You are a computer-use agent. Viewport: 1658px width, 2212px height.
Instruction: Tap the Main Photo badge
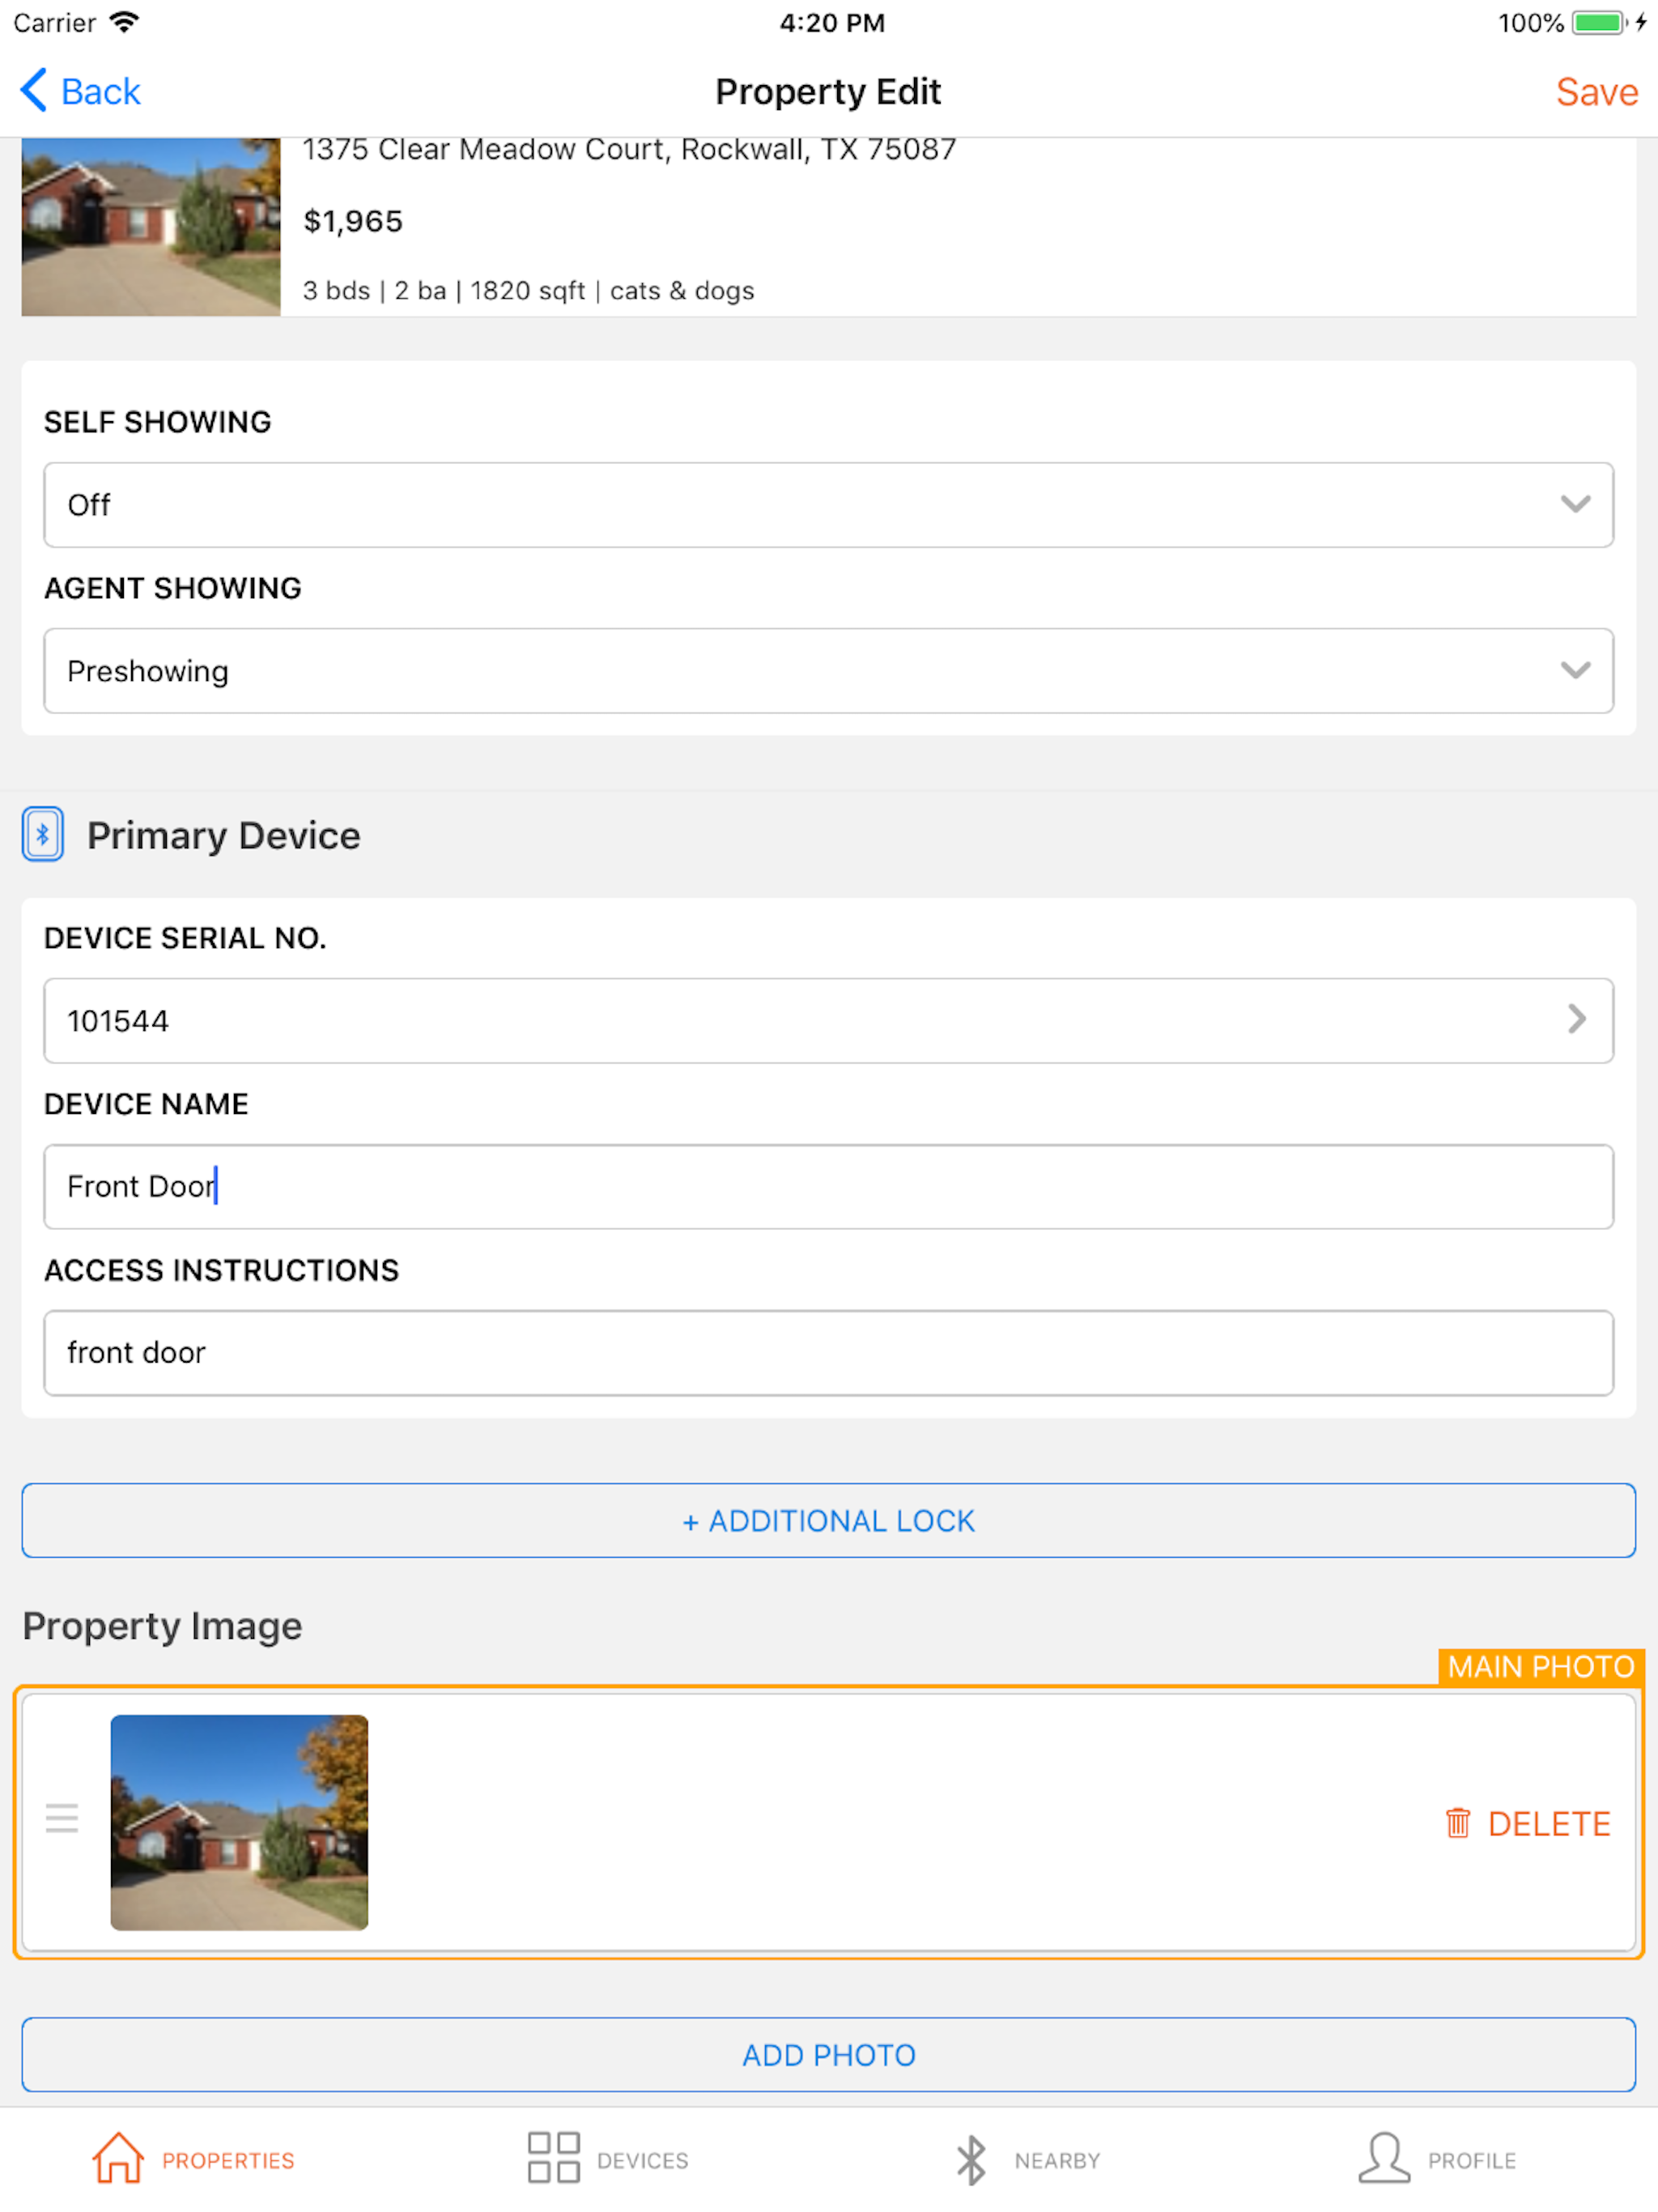click(1540, 1667)
